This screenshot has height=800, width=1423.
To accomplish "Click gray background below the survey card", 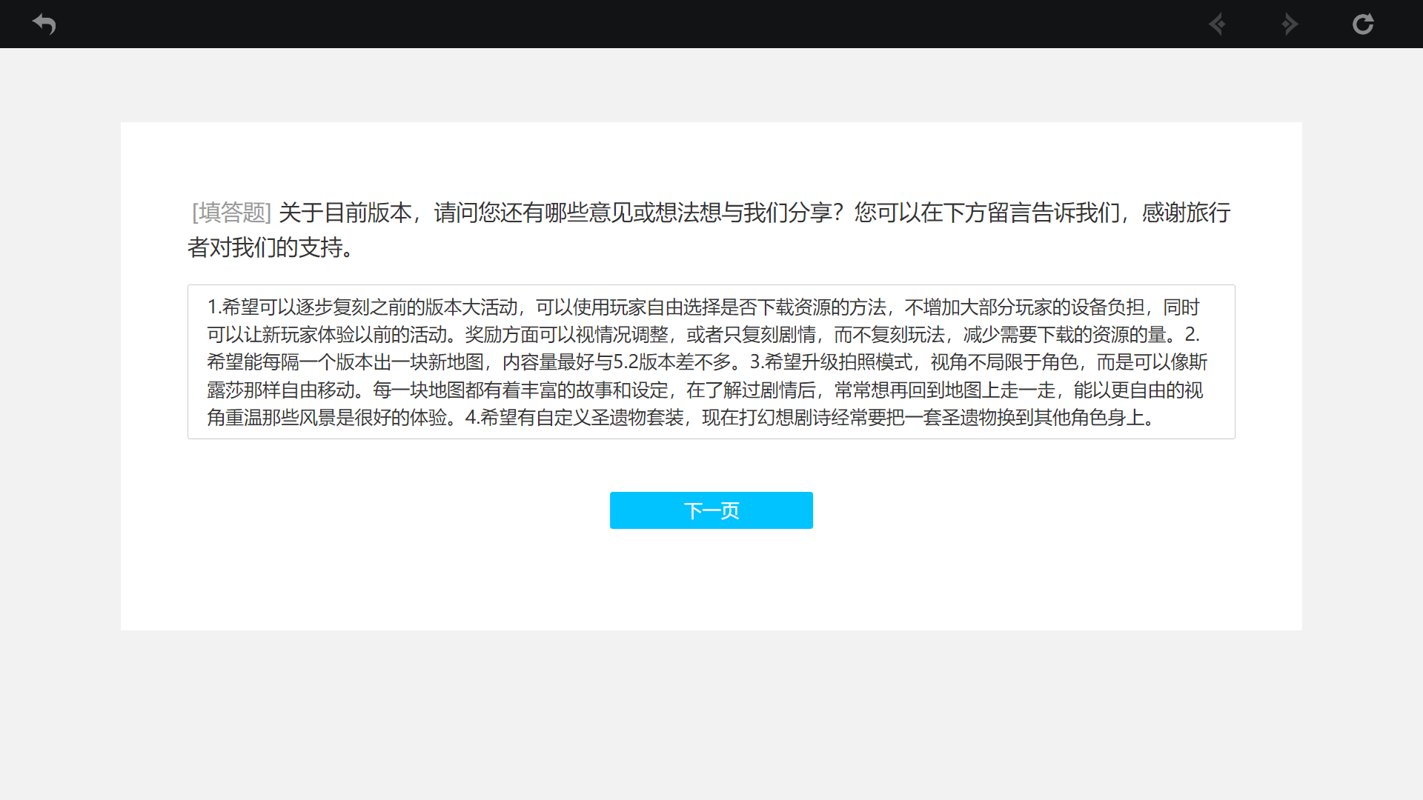I will [711, 715].
